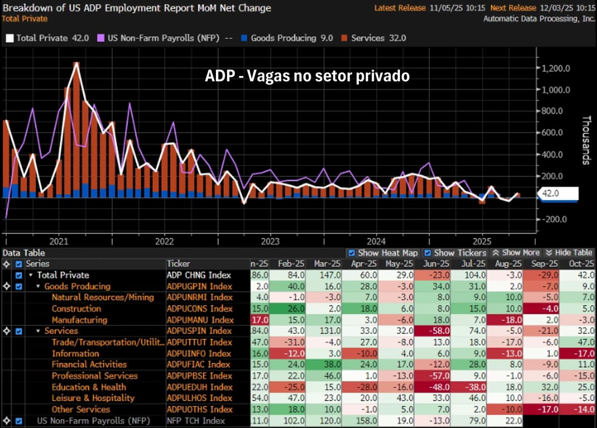Image resolution: width=597 pixels, height=428 pixels.
Task: Click the purple US Non-Farm Payrolls swatch
Action: click(101, 38)
